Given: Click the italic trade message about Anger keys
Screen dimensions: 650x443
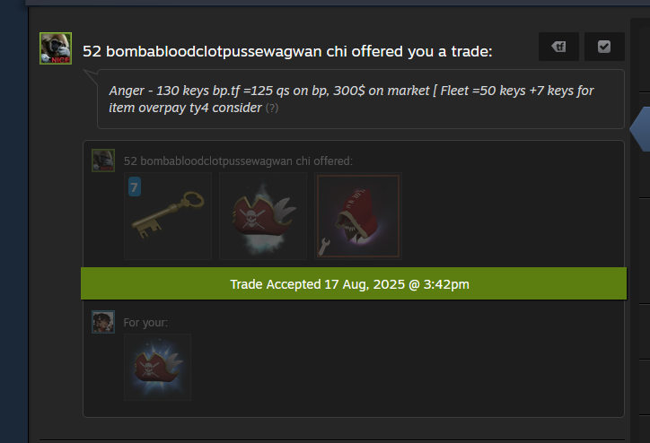Looking at the screenshot, I should tap(351, 99).
